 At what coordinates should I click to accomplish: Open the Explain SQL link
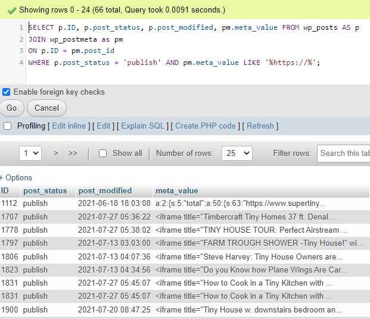point(142,126)
